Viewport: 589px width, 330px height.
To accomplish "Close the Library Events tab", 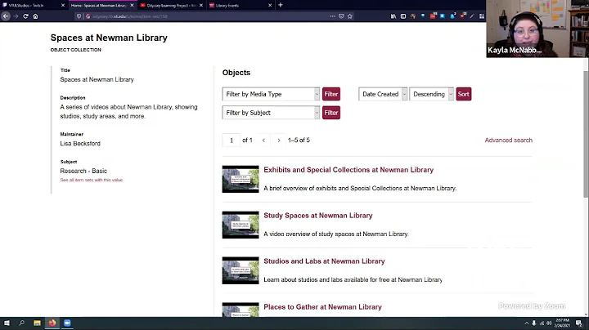I will (270, 5).
